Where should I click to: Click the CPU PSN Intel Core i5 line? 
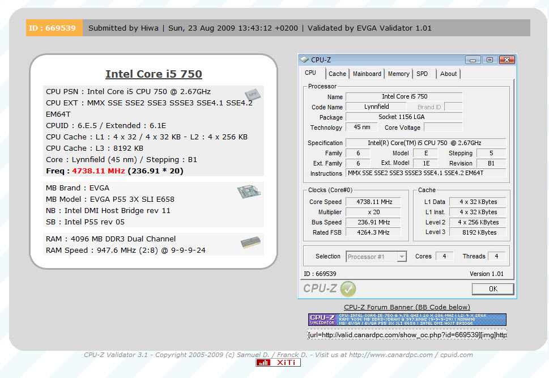coord(128,92)
